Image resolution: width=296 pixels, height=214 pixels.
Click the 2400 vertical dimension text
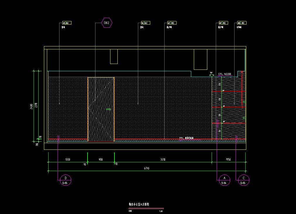point(32,106)
